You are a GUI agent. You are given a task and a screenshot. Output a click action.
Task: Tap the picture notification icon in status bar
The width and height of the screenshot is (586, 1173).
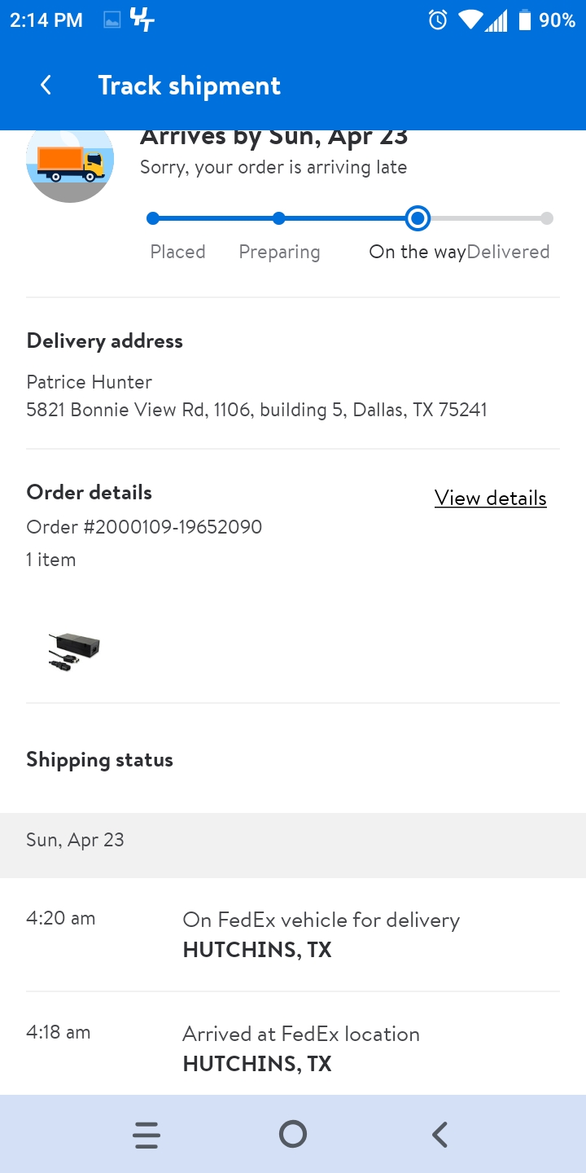coord(112,21)
